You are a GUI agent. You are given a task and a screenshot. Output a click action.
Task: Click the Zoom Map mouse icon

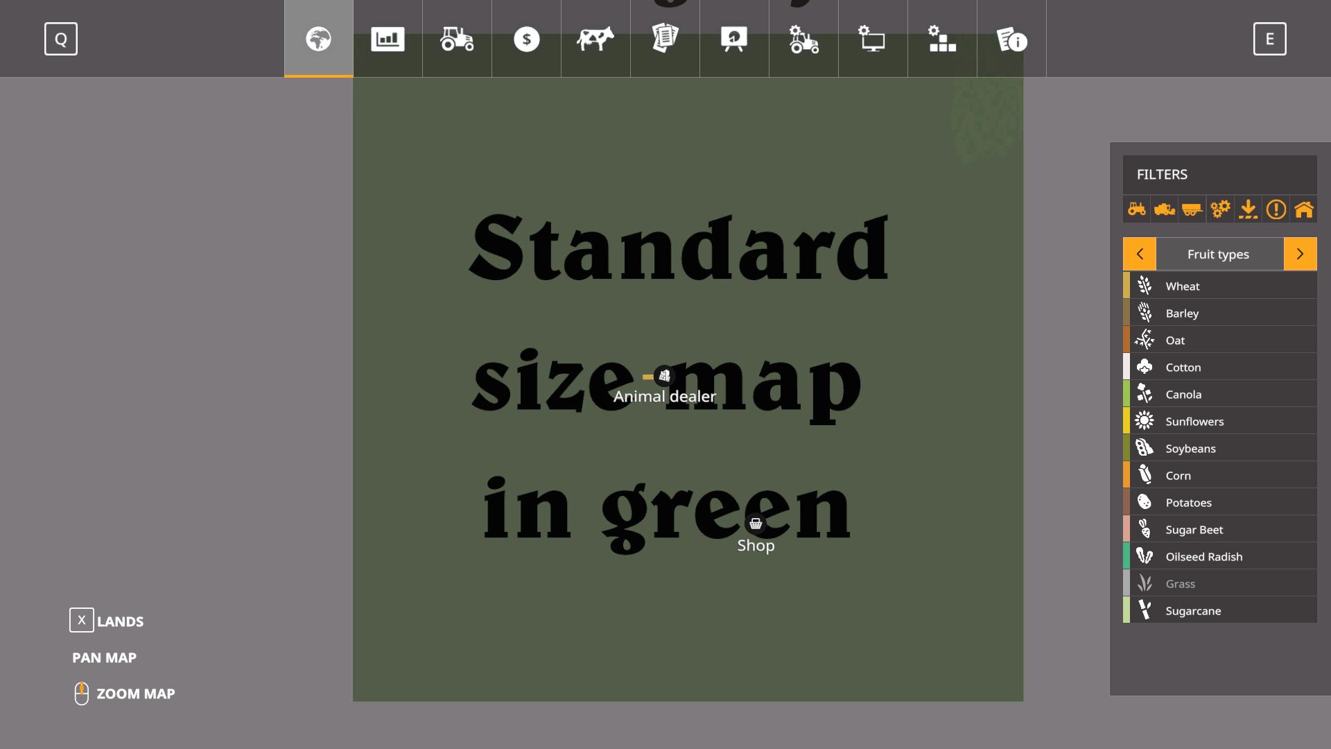pyautogui.click(x=81, y=694)
